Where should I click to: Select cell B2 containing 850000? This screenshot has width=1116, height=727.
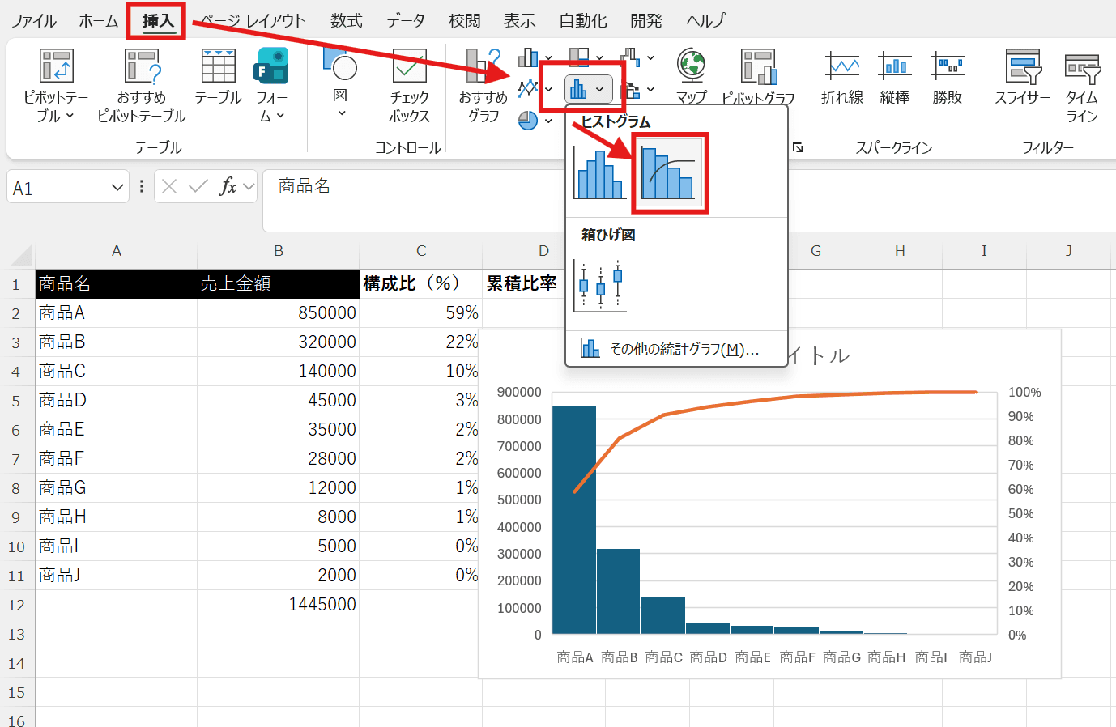coord(278,313)
